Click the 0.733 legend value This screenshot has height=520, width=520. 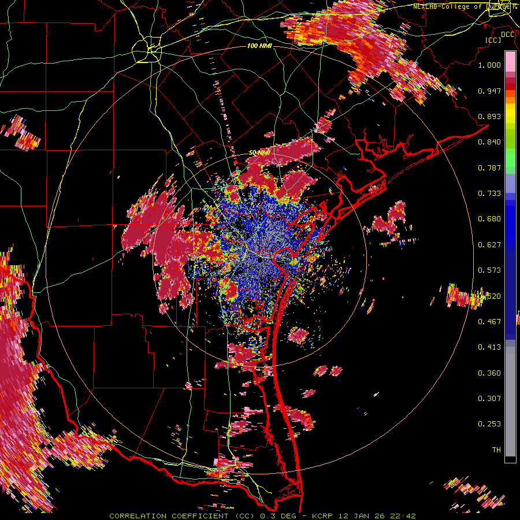[489, 194]
